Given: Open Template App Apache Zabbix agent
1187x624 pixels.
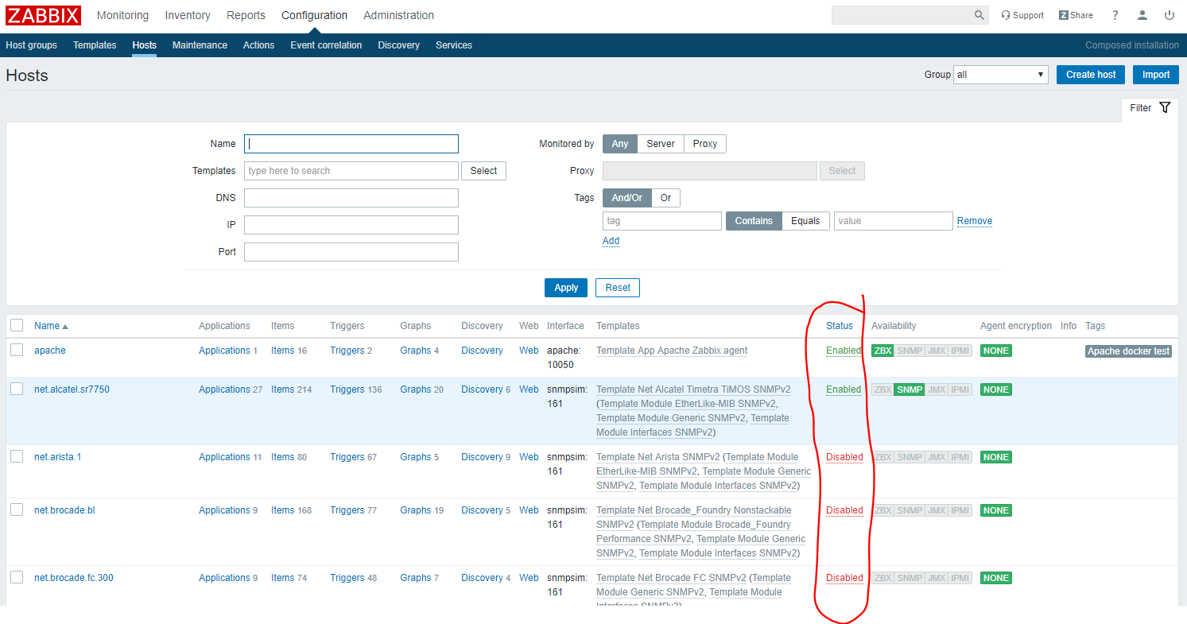Looking at the screenshot, I should pos(672,351).
